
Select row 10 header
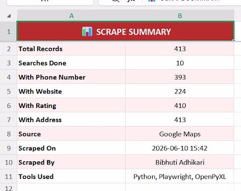8,163
